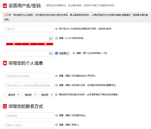Click the red person icon beside 填写您的个人信息
This screenshot has height=129, width=151.
click(5, 63)
